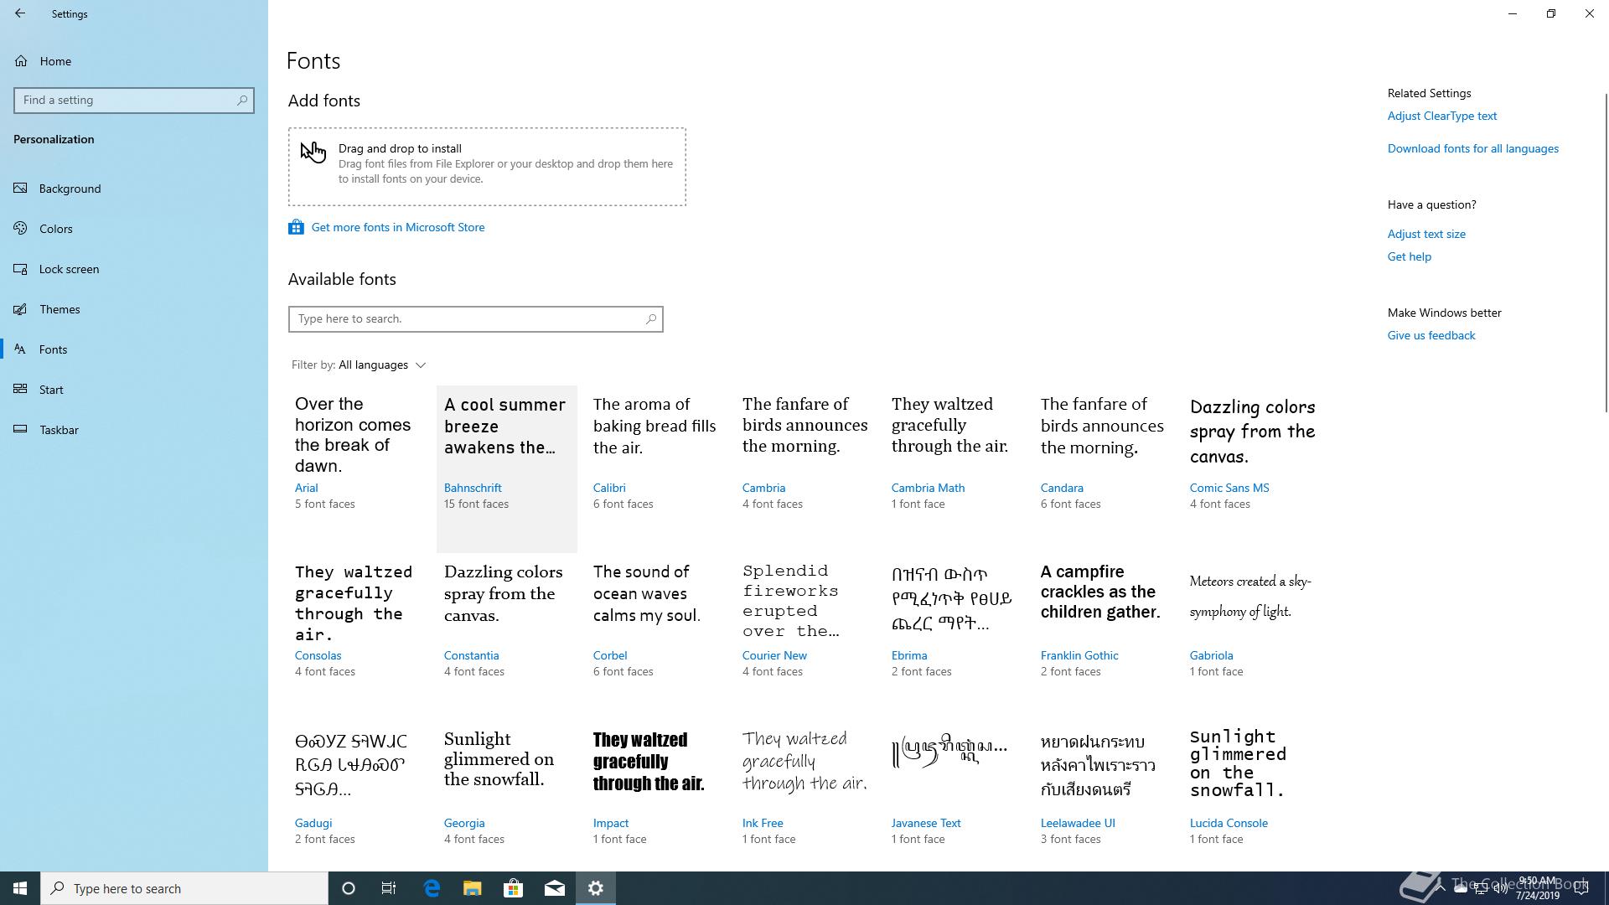This screenshot has height=905, width=1609.
Task: Open the Impact font card
Action: pyautogui.click(x=656, y=796)
